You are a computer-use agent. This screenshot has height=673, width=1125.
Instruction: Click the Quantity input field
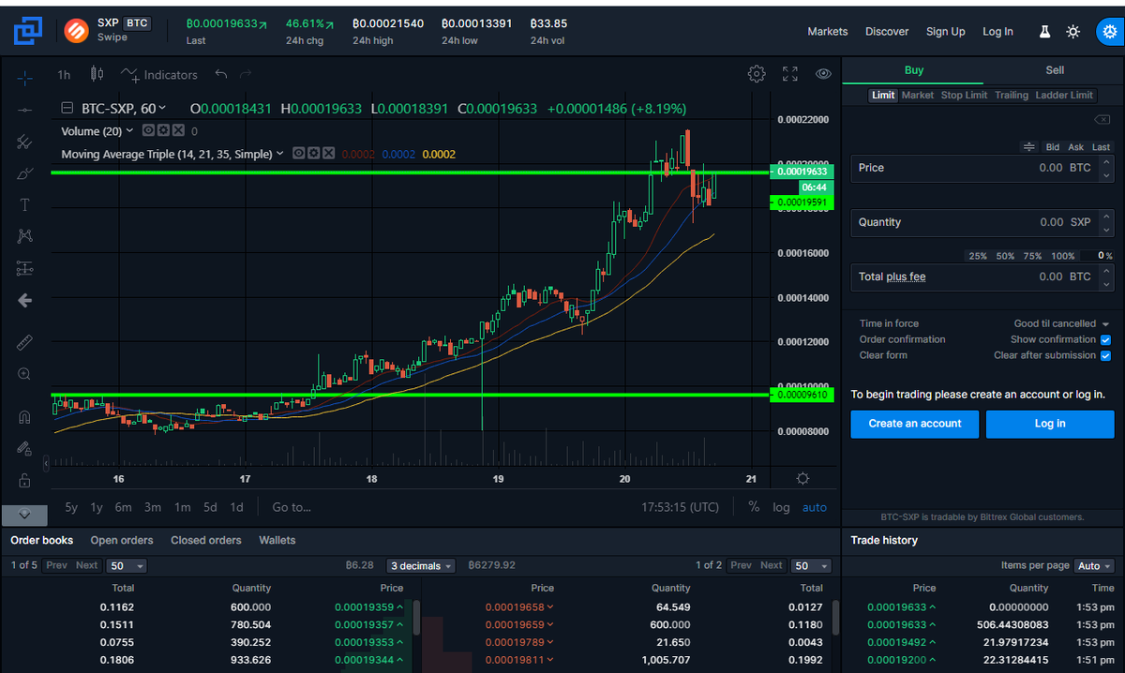click(982, 222)
